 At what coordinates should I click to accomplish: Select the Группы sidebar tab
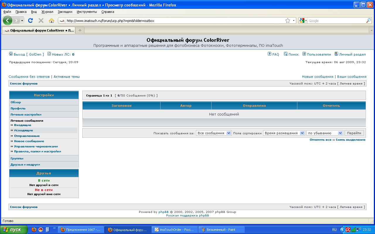(44, 158)
